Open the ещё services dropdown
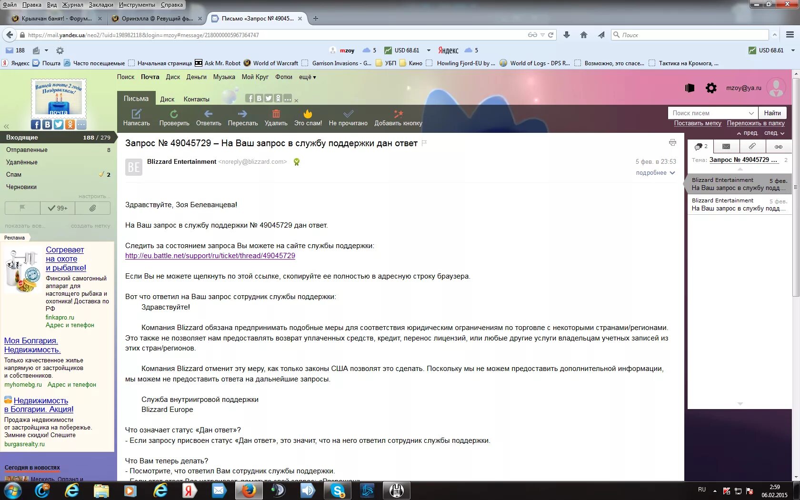 click(x=307, y=77)
